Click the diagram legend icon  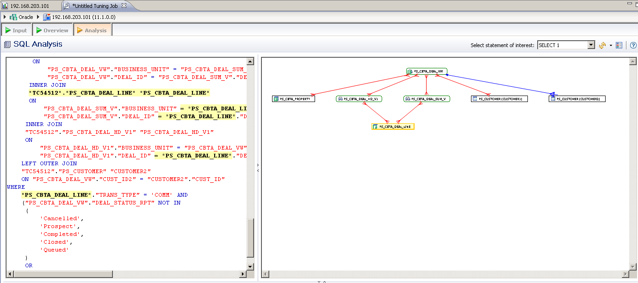(x=619, y=45)
